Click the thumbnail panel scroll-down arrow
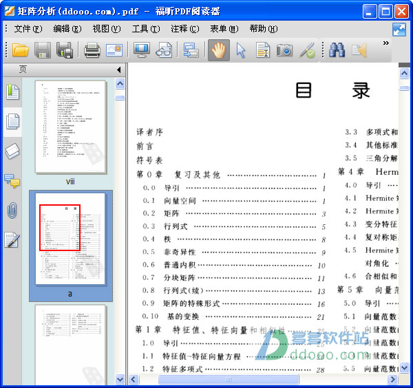 click(x=120, y=379)
